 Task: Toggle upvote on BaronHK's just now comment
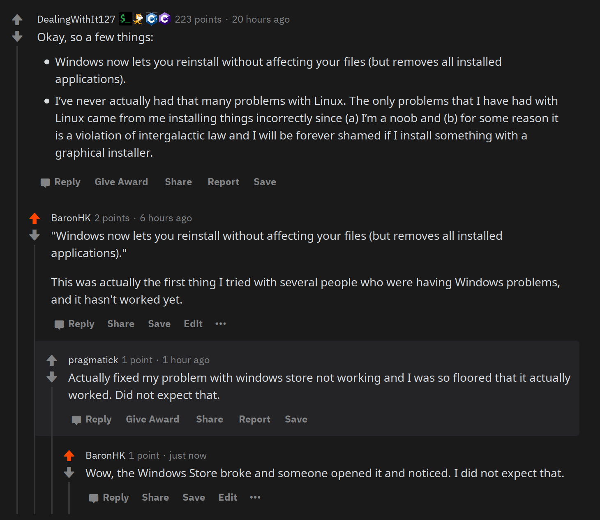tap(69, 455)
